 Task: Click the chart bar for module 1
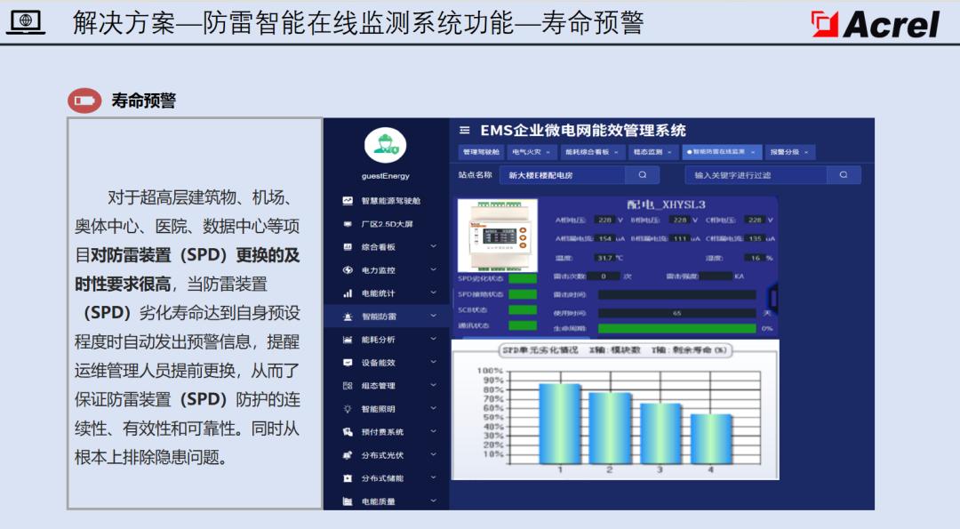click(x=560, y=424)
